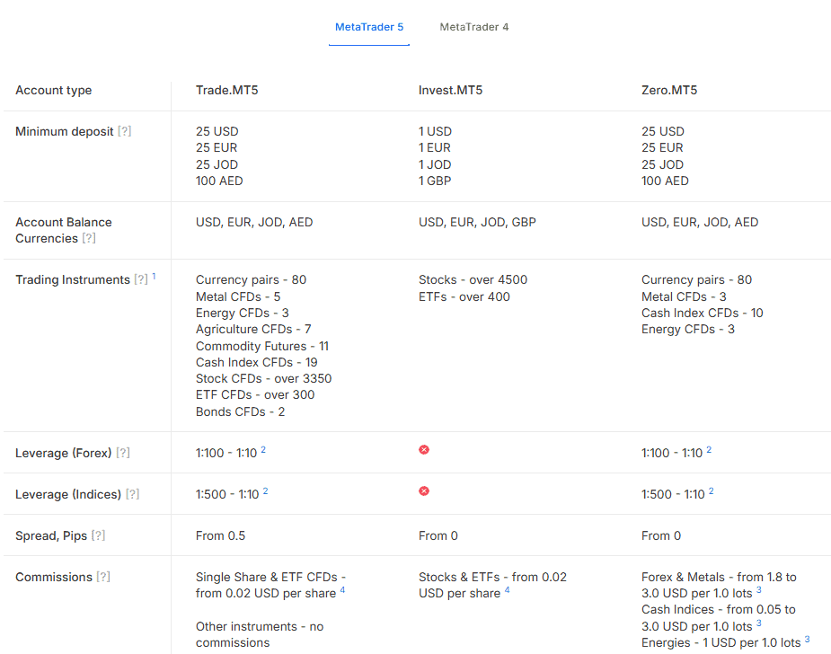The image size is (831, 654).
Task: Select the Zero.MT5 column header
Action: pos(666,90)
